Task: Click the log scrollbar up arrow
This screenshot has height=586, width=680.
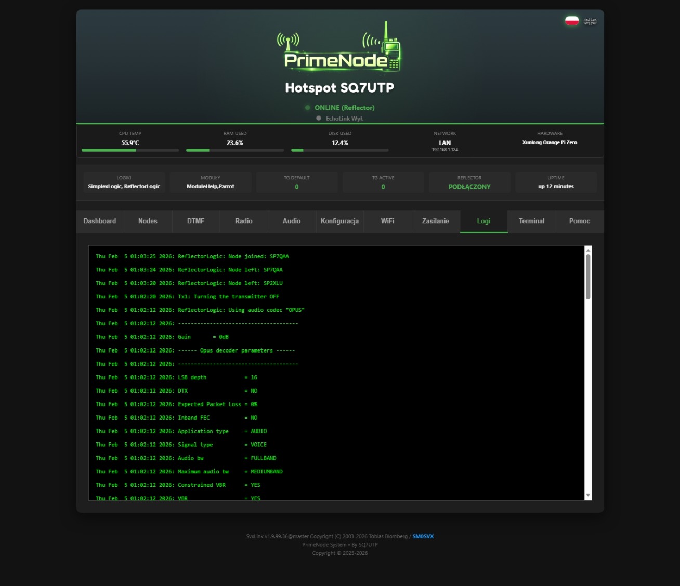Action: click(x=588, y=250)
